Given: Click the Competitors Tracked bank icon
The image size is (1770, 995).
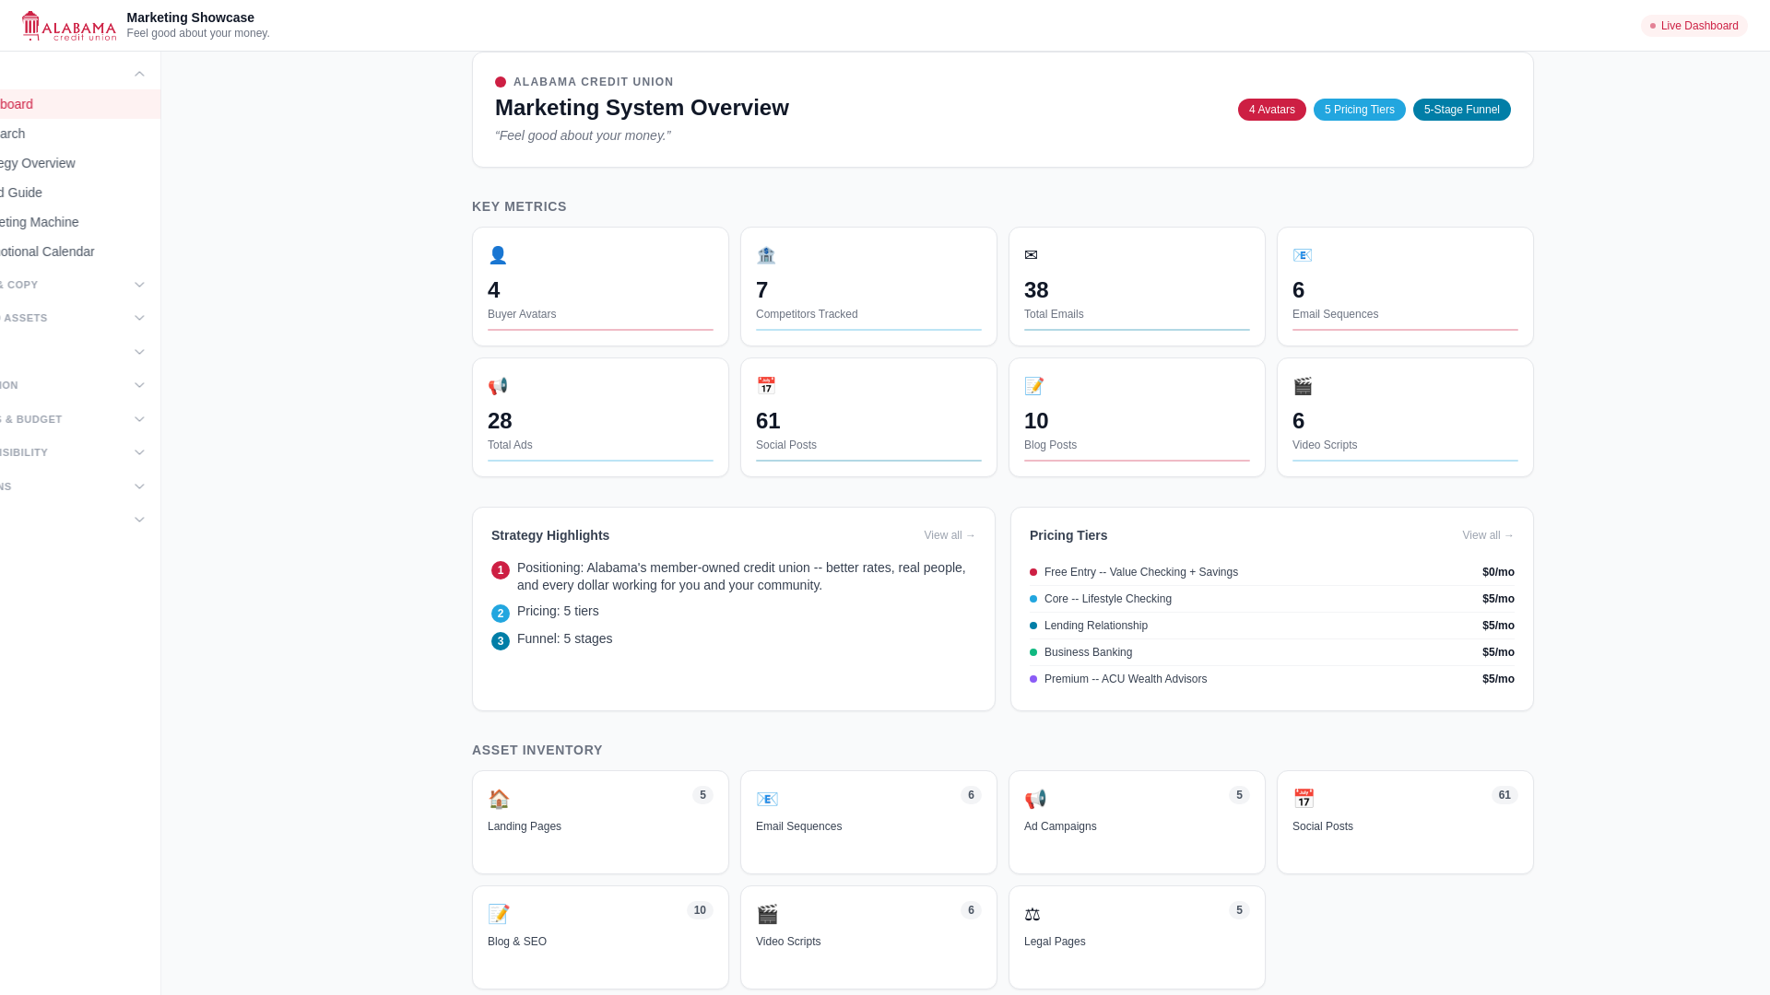Looking at the screenshot, I should (x=766, y=255).
